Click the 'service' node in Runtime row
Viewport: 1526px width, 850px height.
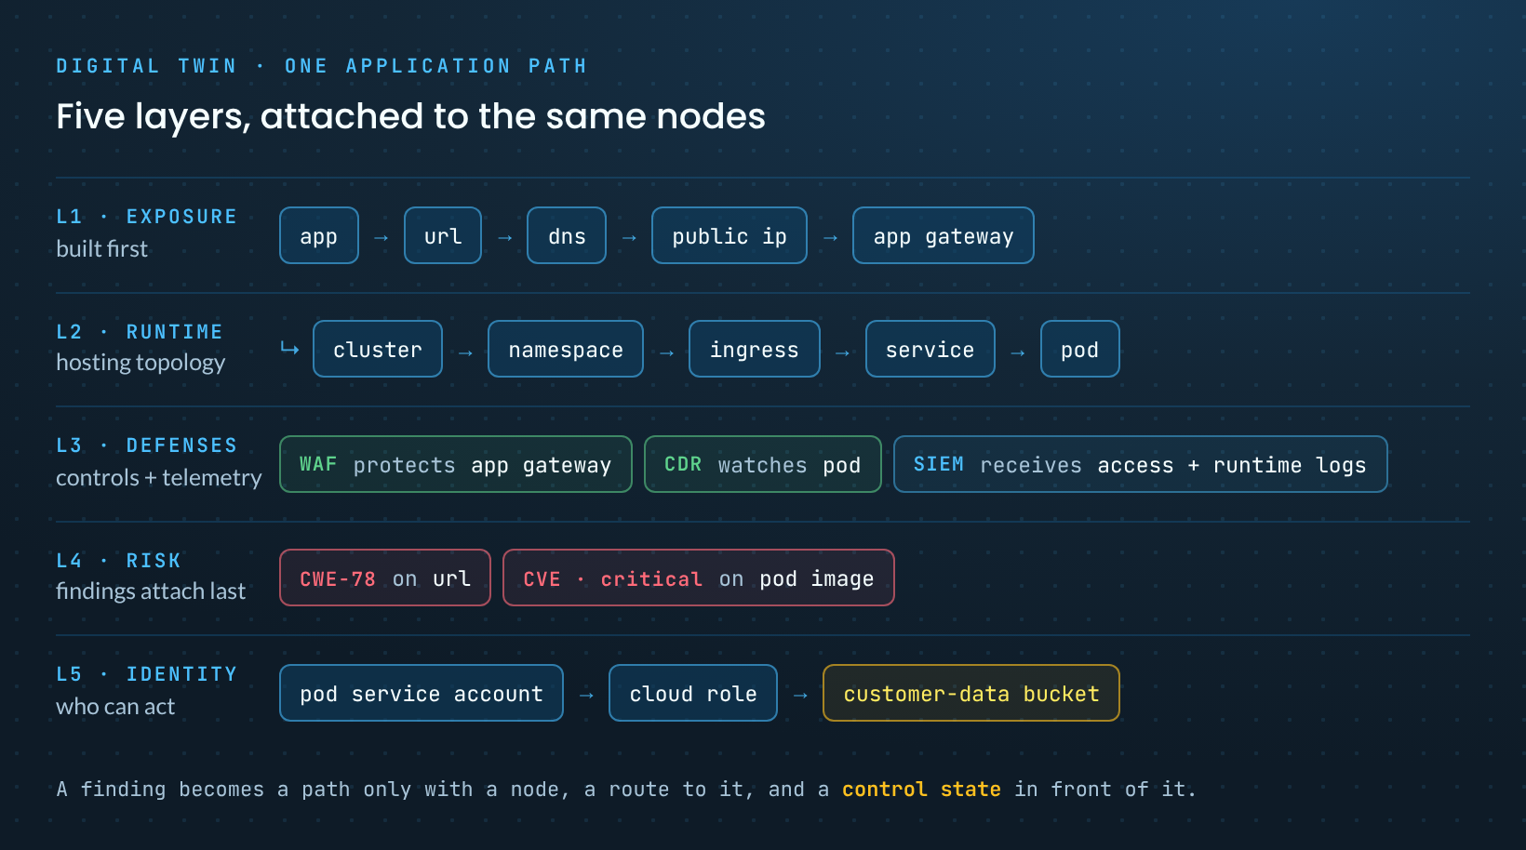(930, 349)
